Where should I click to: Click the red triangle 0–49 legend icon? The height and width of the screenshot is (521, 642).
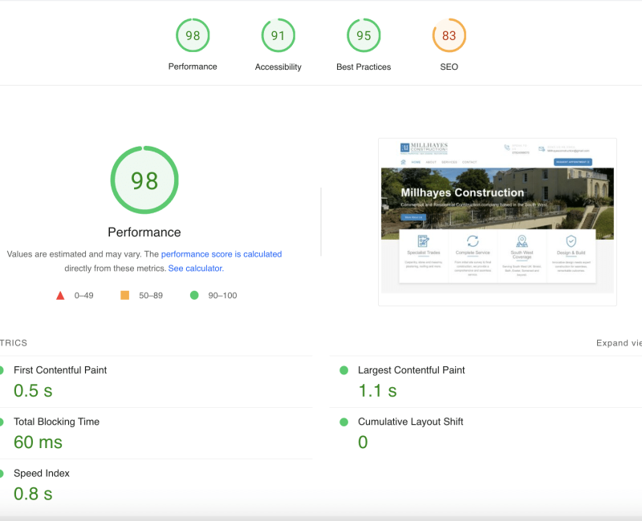click(60, 296)
